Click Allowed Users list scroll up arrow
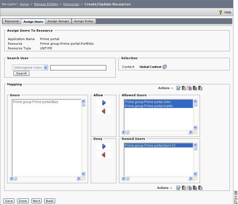Viewport: 238px width, 205px height. point(195,101)
